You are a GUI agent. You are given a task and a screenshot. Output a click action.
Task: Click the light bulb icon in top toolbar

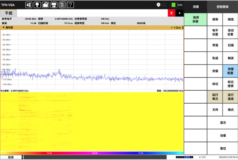click(x=37, y=5)
